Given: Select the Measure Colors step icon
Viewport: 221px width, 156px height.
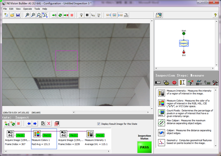Looking at the screenshot, I should coord(162,103).
